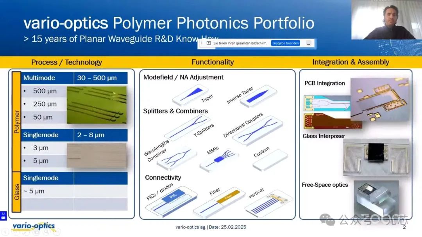Click the Process / Technology column header
Screen dimensions: 422x237
click(x=66, y=62)
